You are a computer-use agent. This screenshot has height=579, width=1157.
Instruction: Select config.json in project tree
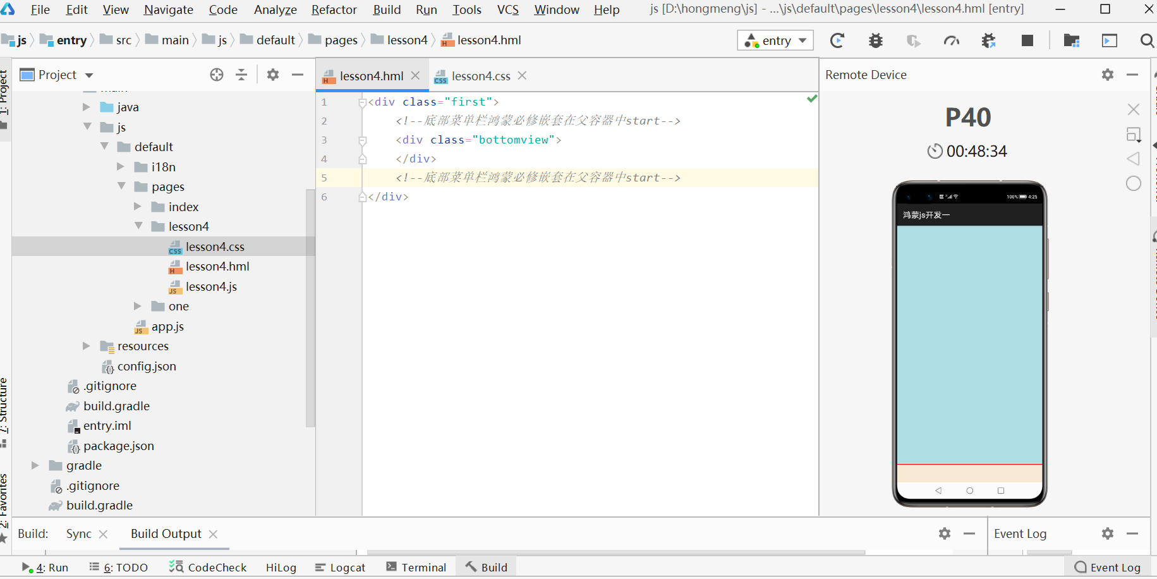click(x=147, y=366)
